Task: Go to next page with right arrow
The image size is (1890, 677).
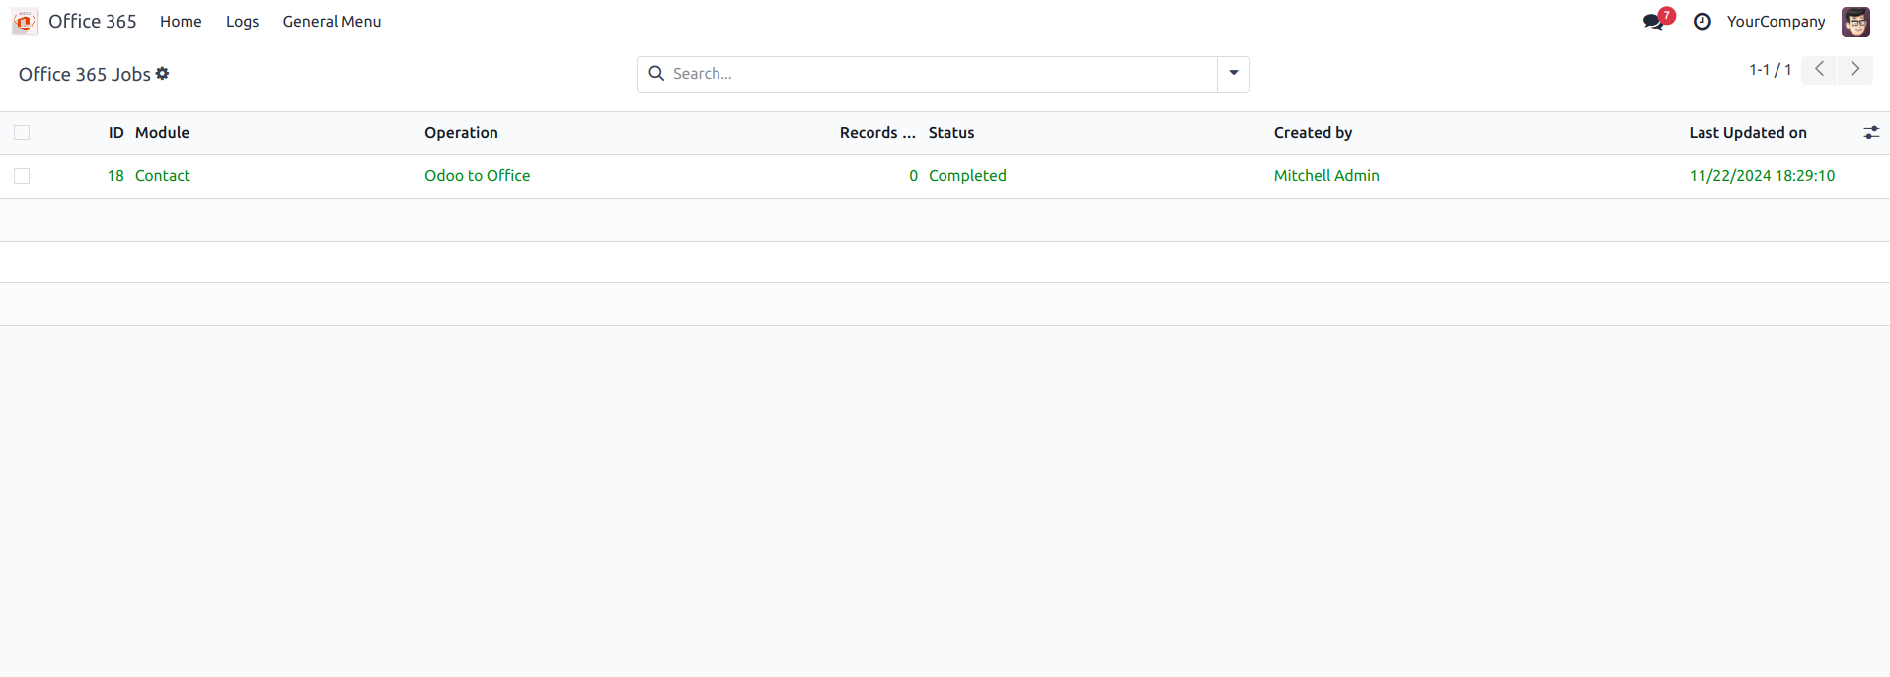Action: point(1855,70)
